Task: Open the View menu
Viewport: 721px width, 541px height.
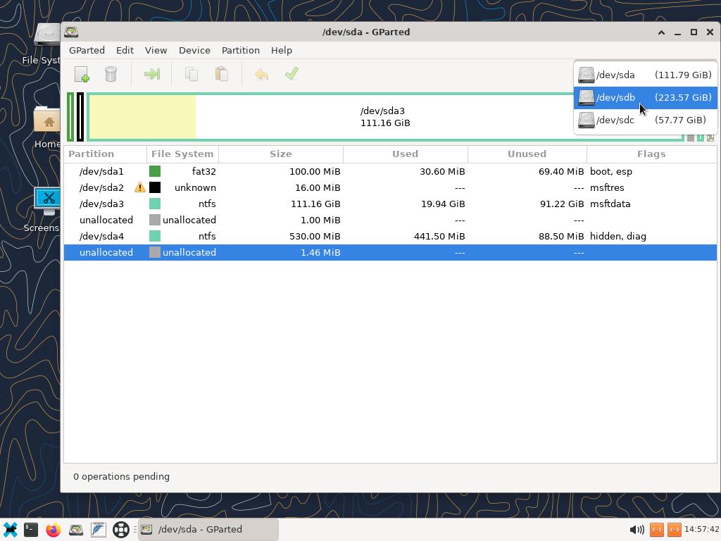Action: click(x=156, y=50)
